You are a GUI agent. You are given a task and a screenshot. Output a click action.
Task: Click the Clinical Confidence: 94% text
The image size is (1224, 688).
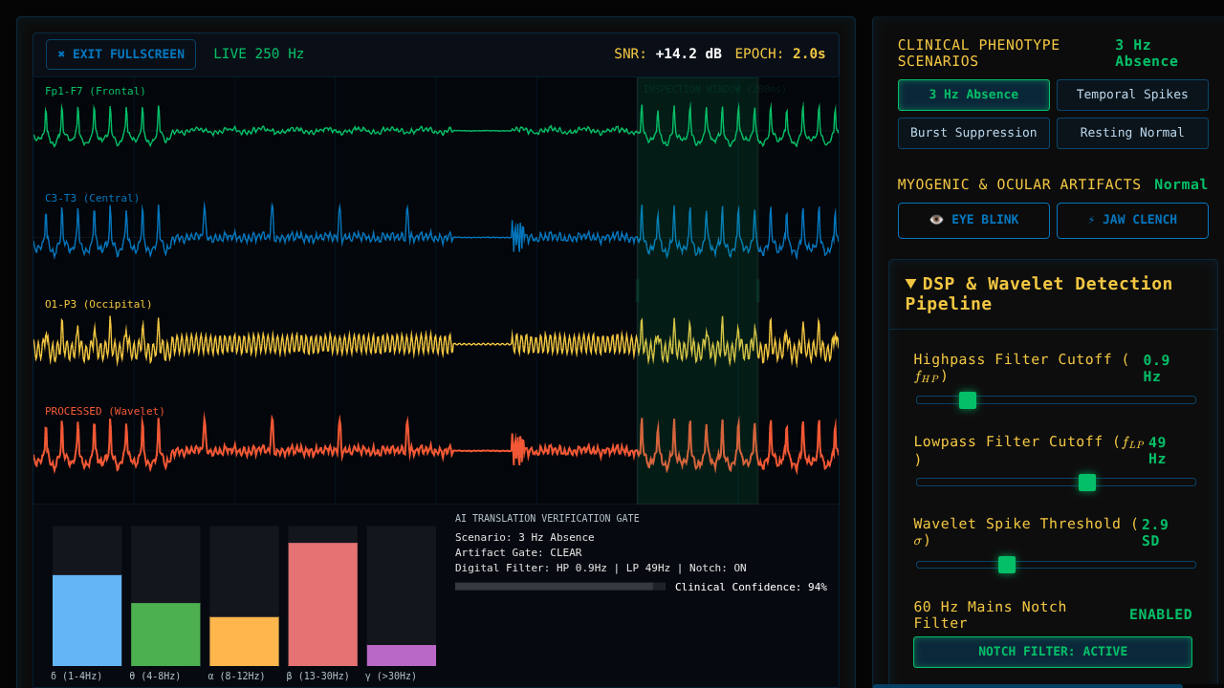click(x=751, y=588)
